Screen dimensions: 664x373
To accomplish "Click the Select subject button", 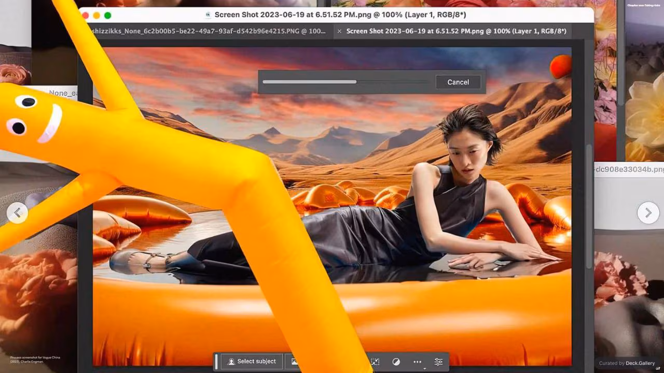I will 252,362.
